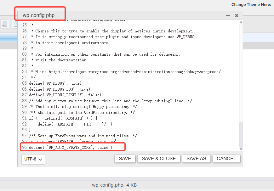Screen dimensions: 274x191
Task: Click the SAVE & CLOSE button
Action: [x=158, y=159]
